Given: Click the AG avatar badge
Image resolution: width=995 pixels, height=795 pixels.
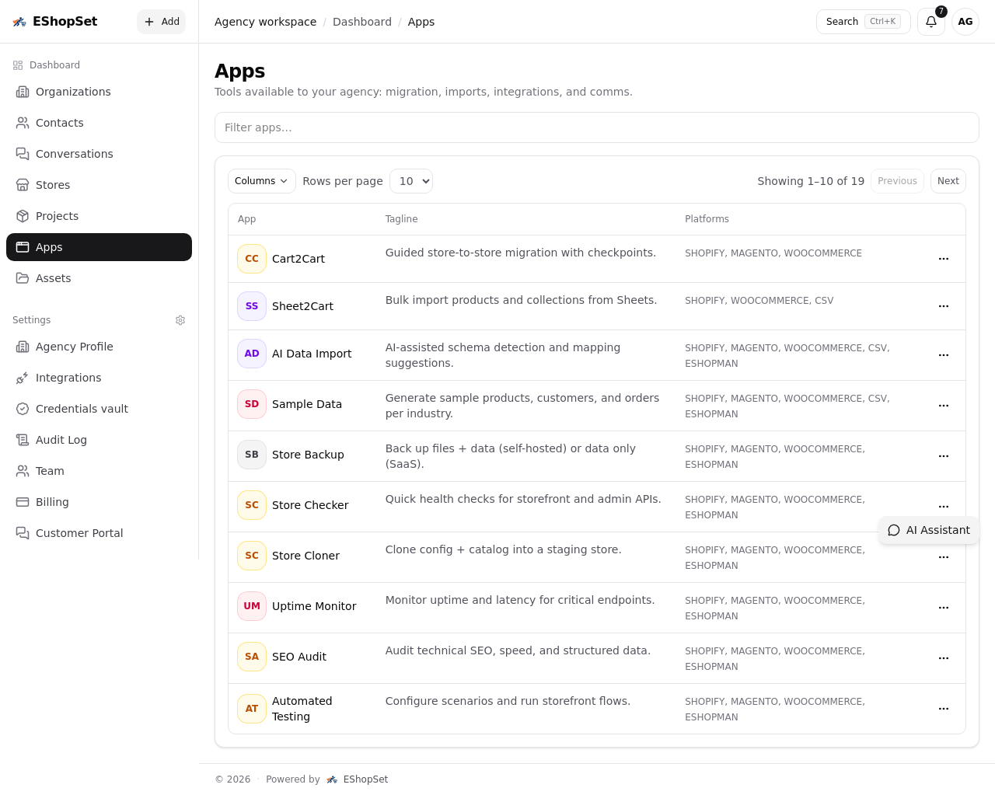Looking at the screenshot, I should 965,22.
